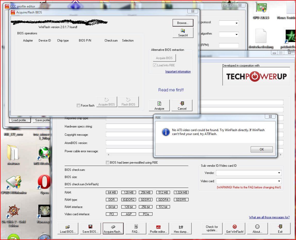Image resolution: width=296 pixels, height=240 pixels.
Task: Click the left scroll arrow of message box
Action: coord(108,155)
